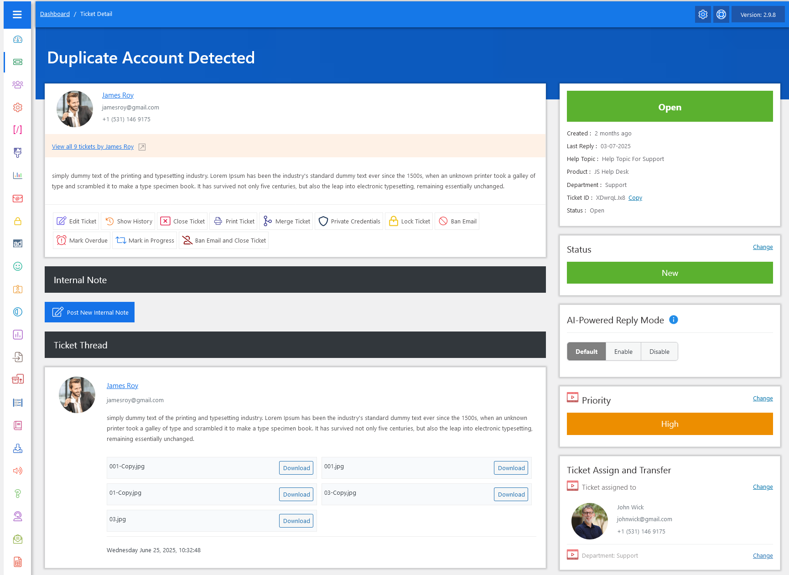This screenshot has height=575, width=789.
Task: Change the ticket status
Action: [763, 247]
